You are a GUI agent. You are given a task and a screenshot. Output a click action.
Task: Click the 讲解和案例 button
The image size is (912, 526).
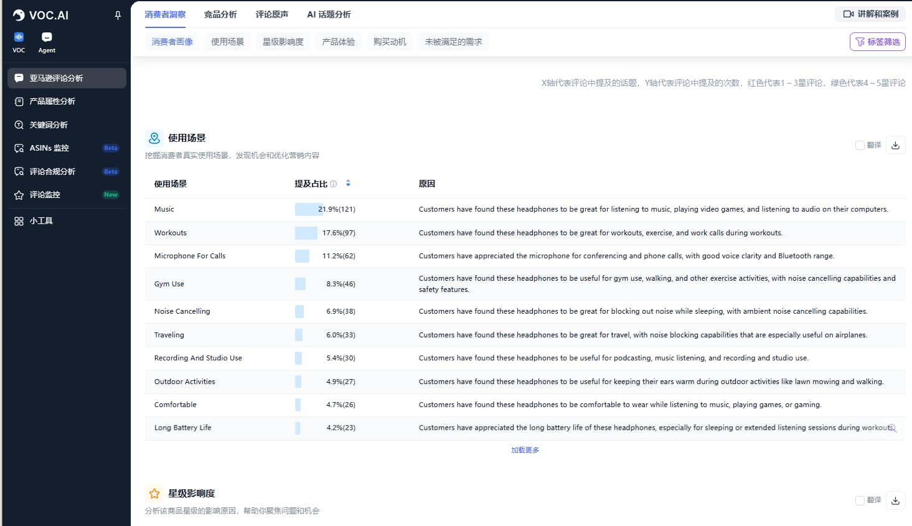[x=870, y=14]
